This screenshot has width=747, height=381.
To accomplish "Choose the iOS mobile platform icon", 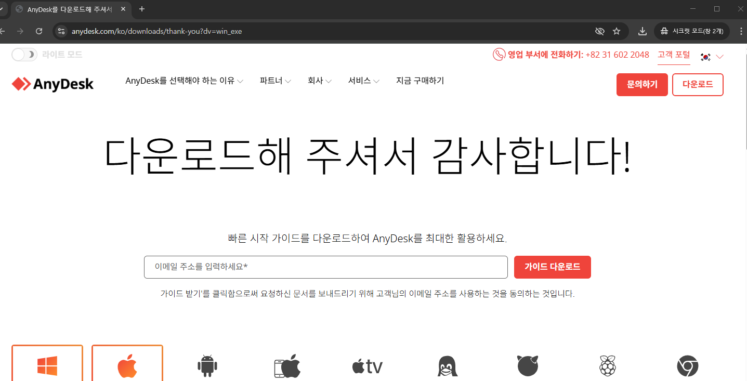I will pyautogui.click(x=287, y=366).
